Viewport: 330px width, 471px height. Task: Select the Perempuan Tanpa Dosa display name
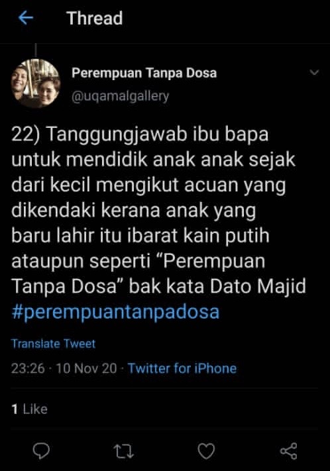144,73
